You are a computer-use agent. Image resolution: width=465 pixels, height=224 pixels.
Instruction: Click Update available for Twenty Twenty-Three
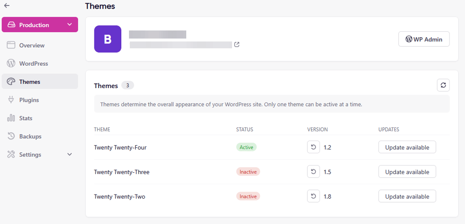[407, 172]
